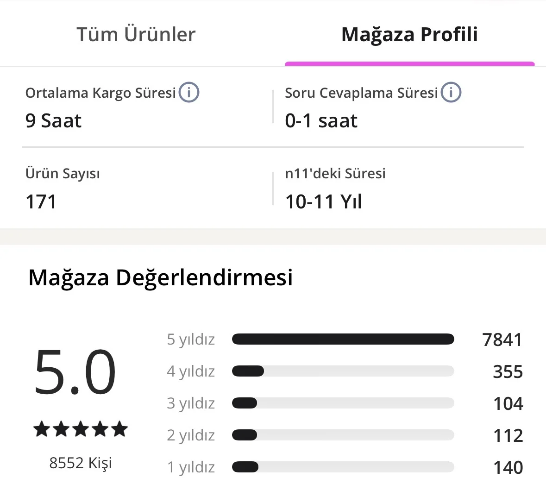Click the Mağaza Değerlendirmesi heading

[160, 278]
